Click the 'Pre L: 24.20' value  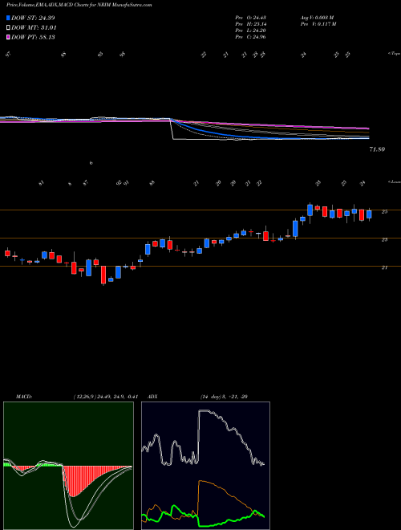click(250, 31)
